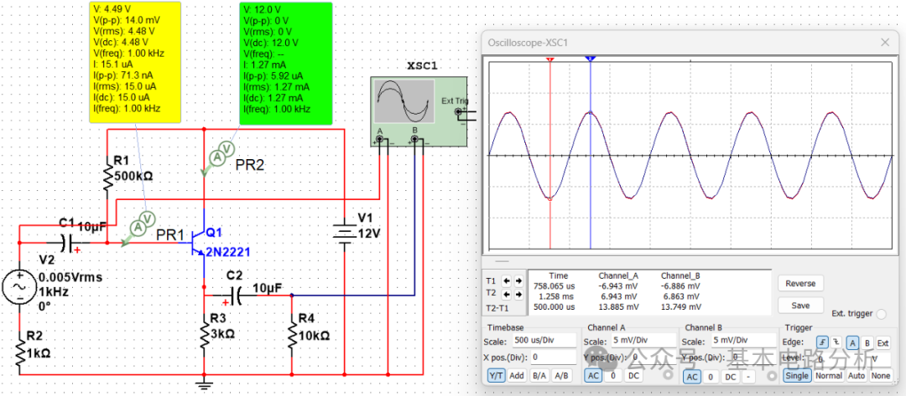Grab the blue T2 cursor marker
This screenshot has width=906, height=396.
(x=590, y=59)
